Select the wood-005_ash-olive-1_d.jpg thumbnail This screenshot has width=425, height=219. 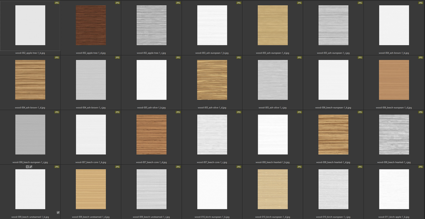click(212, 80)
